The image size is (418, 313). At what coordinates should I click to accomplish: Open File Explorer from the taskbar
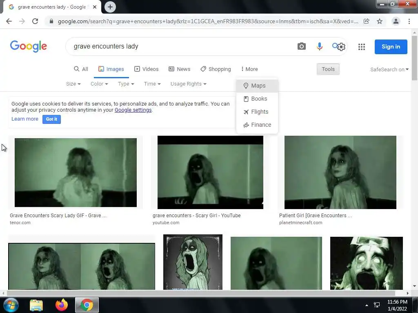coord(36,305)
